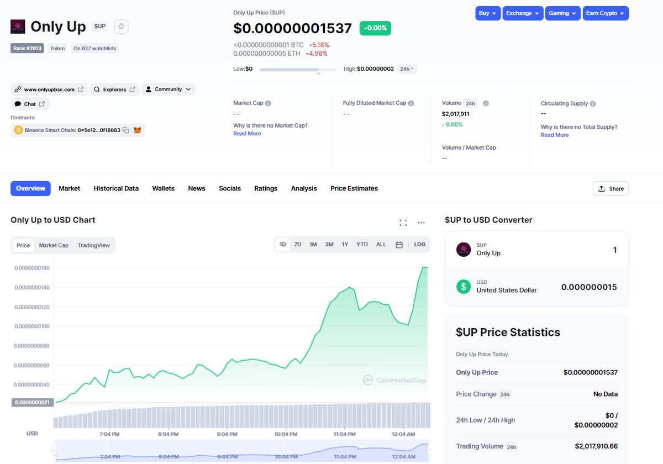Switch to the Historical Data tab
This screenshot has width=663, height=464.
pyautogui.click(x=115, y=188)
